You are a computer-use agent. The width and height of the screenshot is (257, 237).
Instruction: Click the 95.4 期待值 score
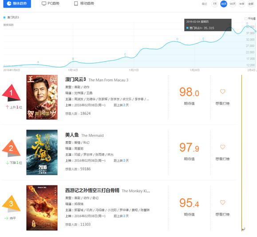[189, 203]
